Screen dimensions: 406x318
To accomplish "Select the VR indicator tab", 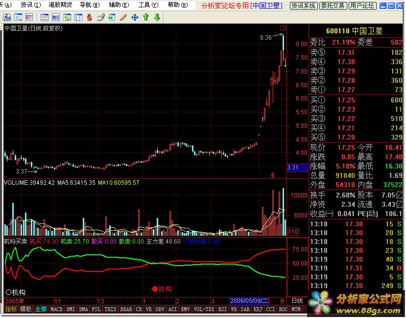I will [148, 309].
